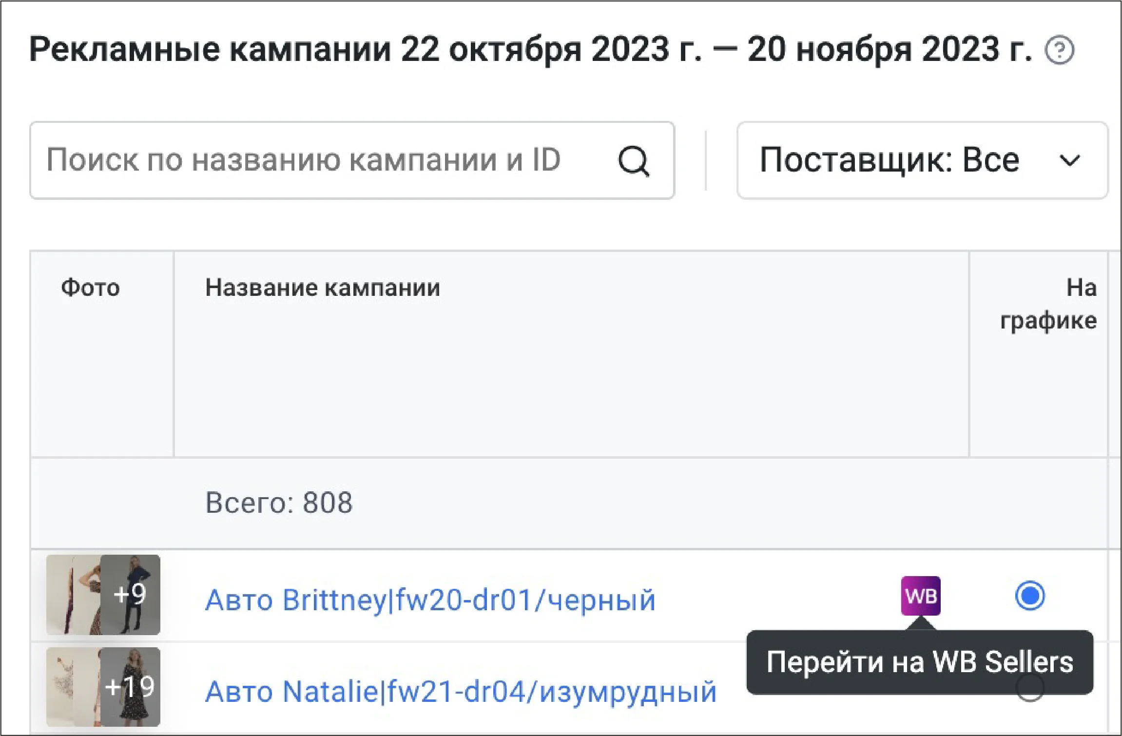The width and height of the screenshot is (1122, 736).
Task: Click the Фото column header
Action: click(x=90, y=288)
